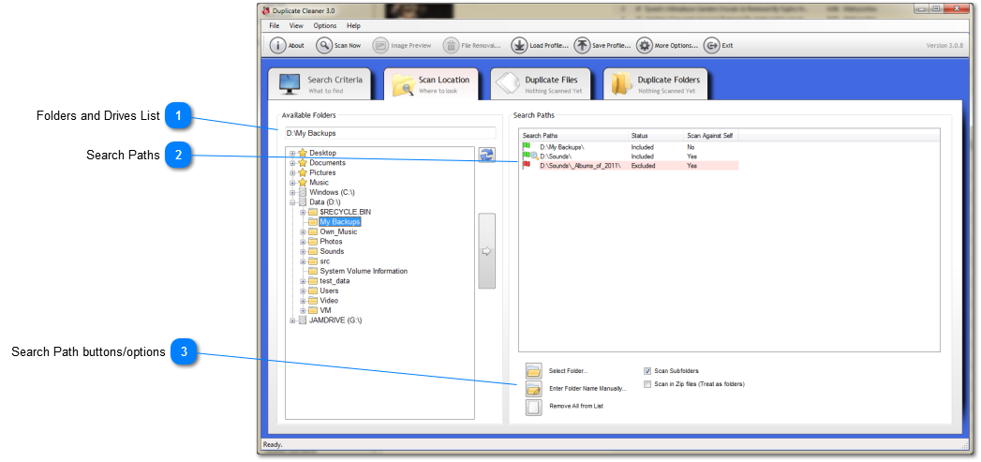Add selected folder with arrow button
Screen dimensions: 981x462
pos(486,251)
